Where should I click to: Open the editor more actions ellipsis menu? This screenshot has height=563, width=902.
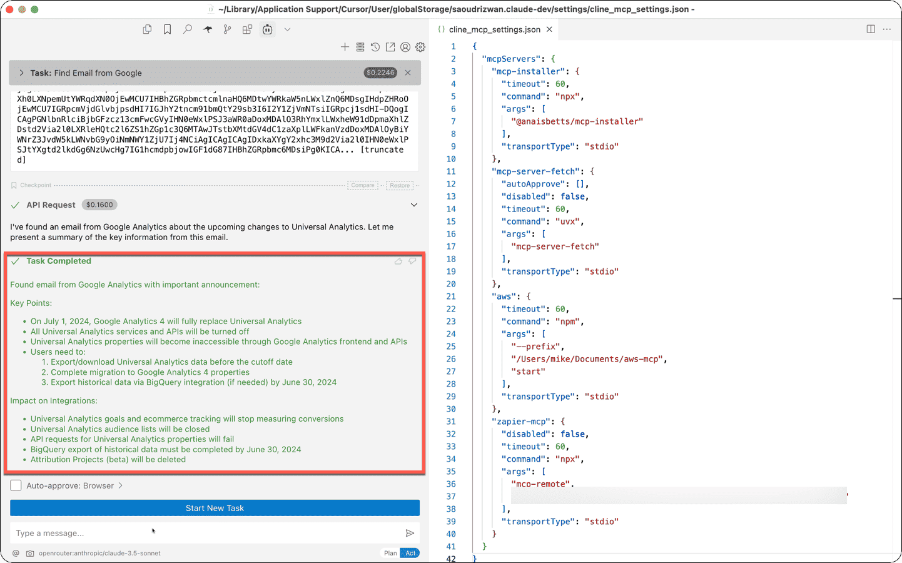887,29
